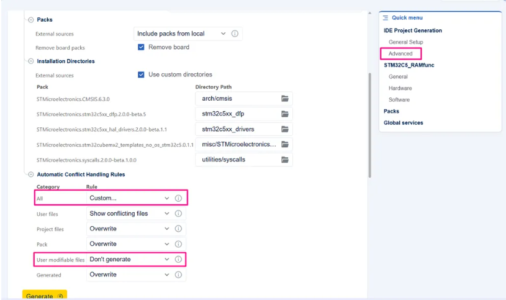The width and height of the screenshot is (506, 300).
Task: Open folder browser for stm32c5xx_dfp path
Action: 284,114
